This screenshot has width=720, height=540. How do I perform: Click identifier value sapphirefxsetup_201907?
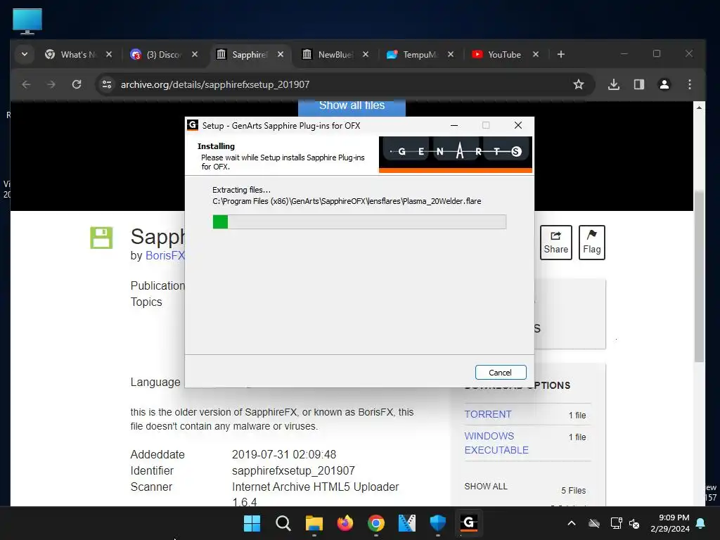pos(293,470)
